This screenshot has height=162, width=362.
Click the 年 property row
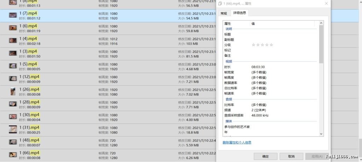(x=270, y=132)
